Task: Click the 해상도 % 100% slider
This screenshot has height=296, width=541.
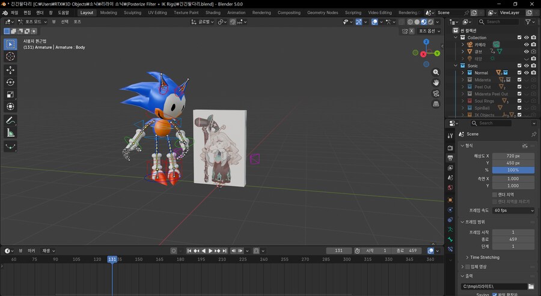Action: click(513, 170)
